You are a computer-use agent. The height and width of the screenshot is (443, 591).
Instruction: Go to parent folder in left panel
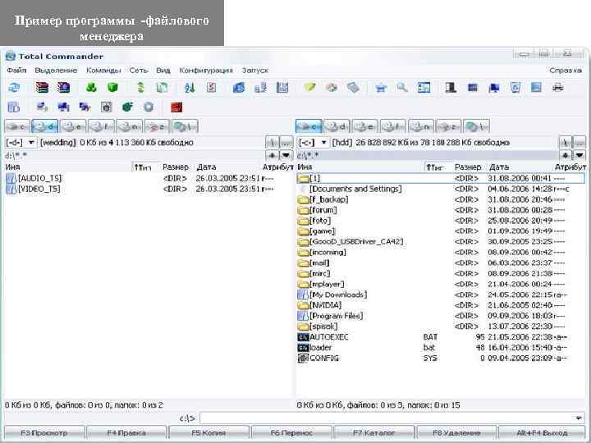pos(286,143)
